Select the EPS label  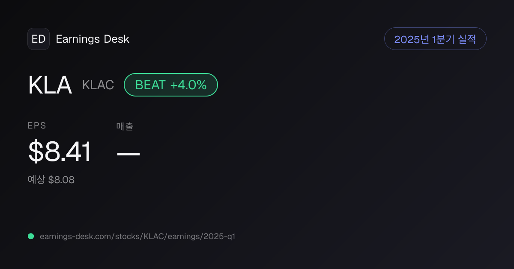tap(37, 126)
